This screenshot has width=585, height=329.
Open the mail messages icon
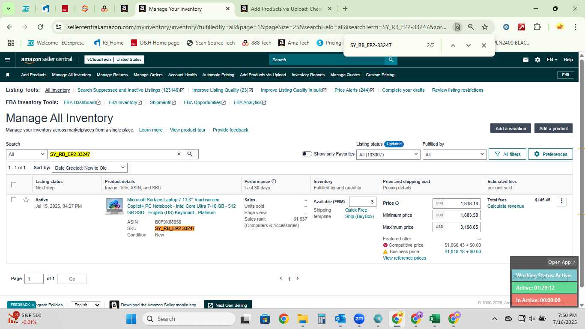click(x=525, y=60)
